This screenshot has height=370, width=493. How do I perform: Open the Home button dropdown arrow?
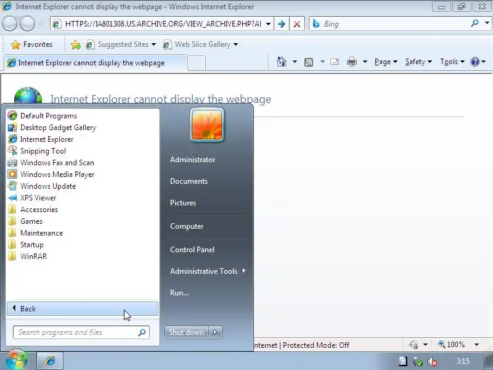coord(295,62)
